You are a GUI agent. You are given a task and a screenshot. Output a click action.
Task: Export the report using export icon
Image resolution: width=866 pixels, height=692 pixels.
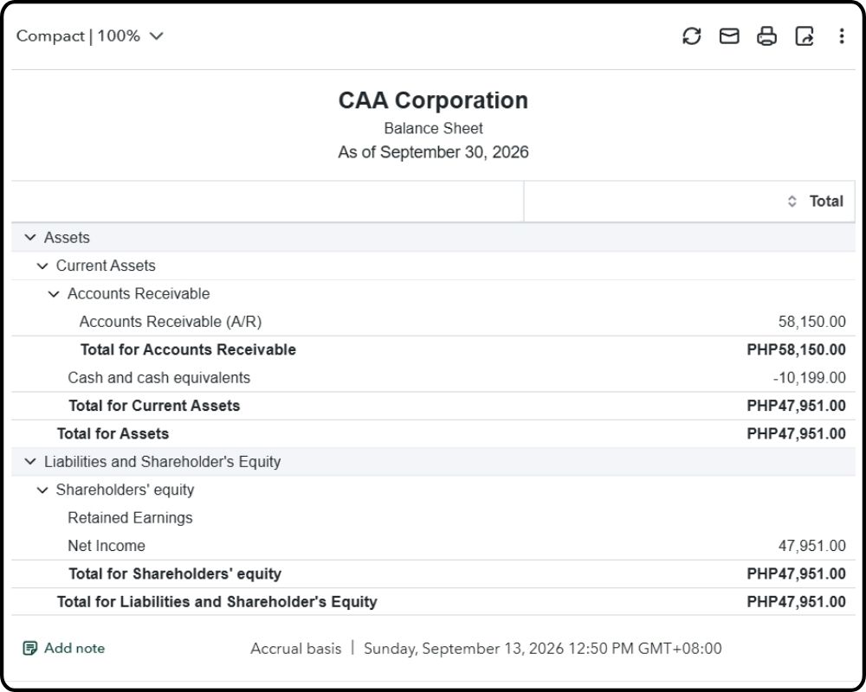[805, 35]
